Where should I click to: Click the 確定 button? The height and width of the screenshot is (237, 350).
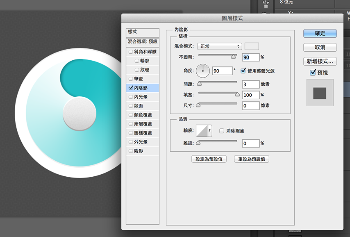(x=320, y=33)
